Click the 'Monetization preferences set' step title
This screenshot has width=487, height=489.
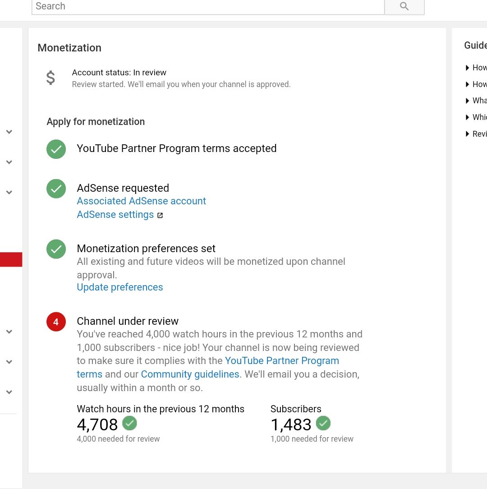point(146,248)
